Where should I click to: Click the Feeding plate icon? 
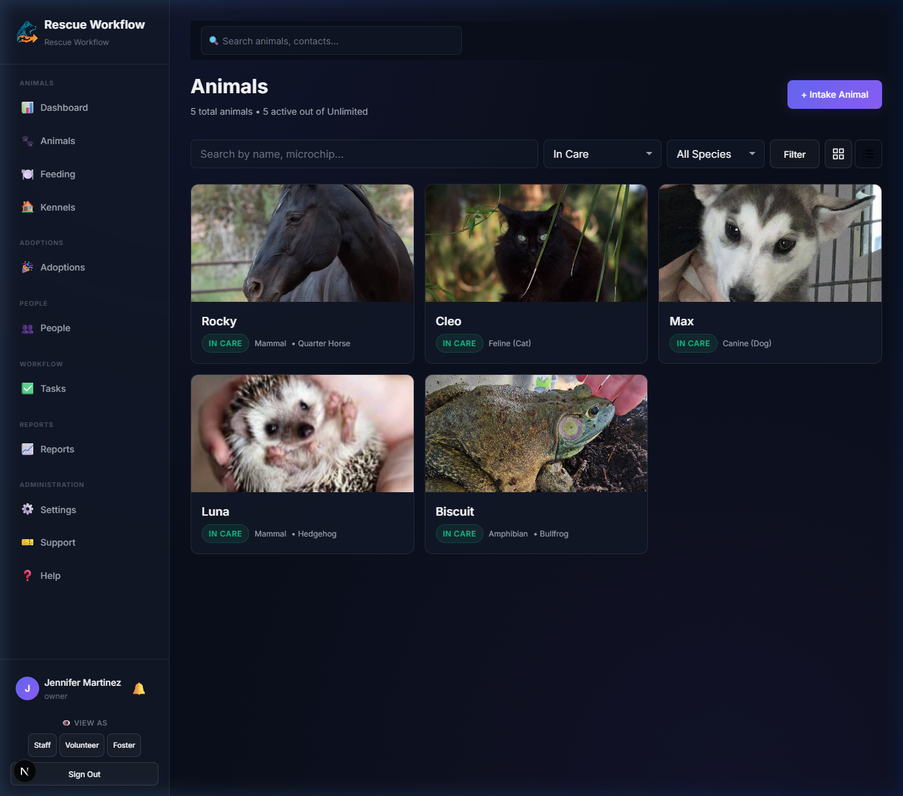[x=27, y=174]
